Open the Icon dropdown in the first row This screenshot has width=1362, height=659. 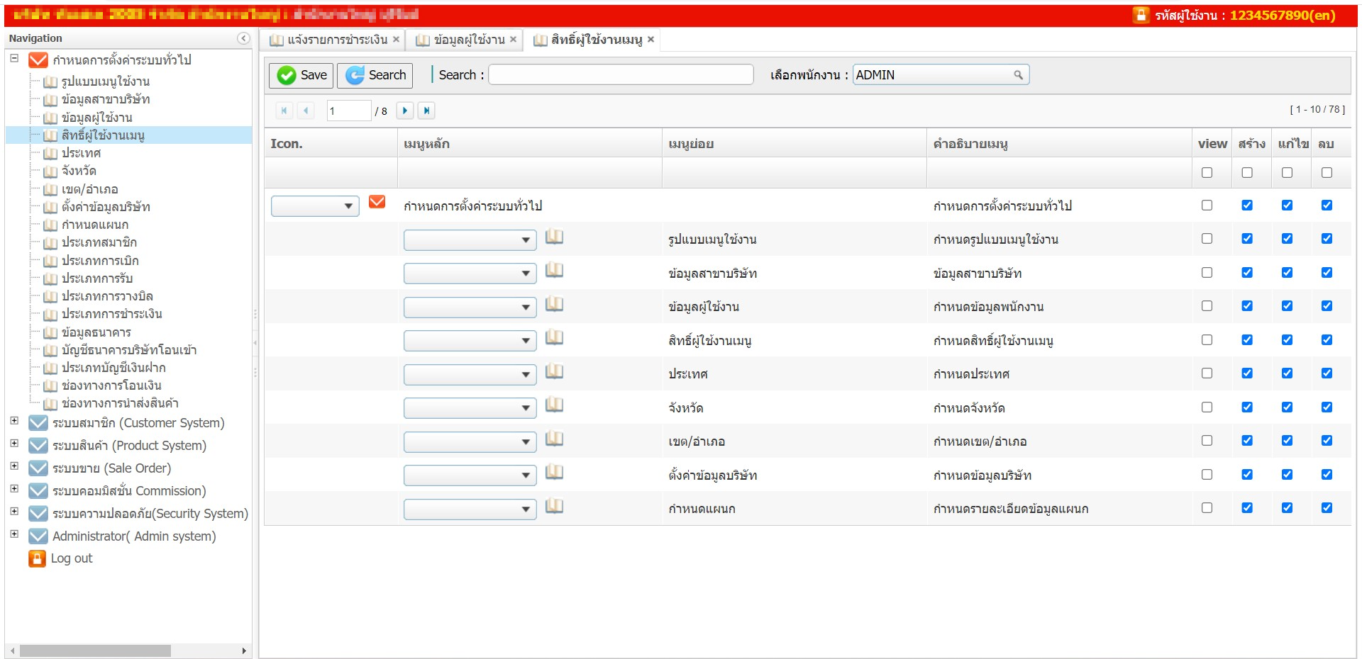click(x=315, y=206)
